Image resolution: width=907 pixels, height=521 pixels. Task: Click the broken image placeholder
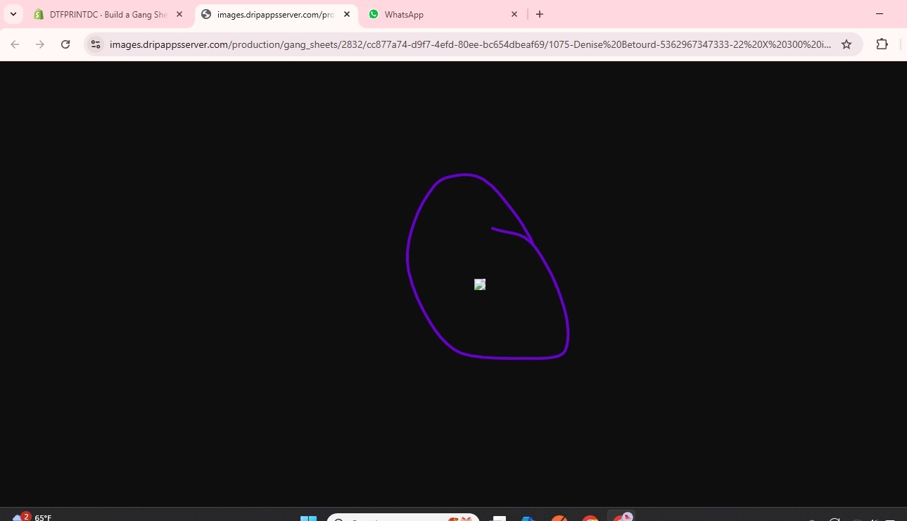click(480, 284)
